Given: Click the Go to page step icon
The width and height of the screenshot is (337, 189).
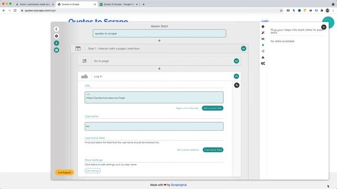Looking at the screenshot, I should (84, 61).
